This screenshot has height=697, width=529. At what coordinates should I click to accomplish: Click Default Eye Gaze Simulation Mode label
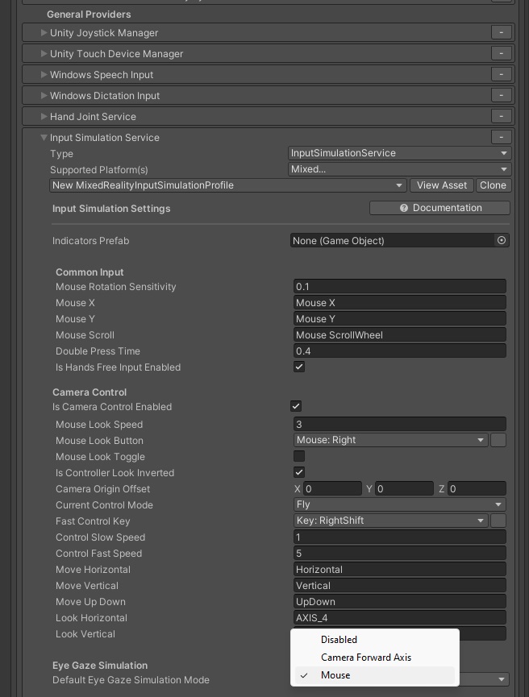[x=131, y=680]
